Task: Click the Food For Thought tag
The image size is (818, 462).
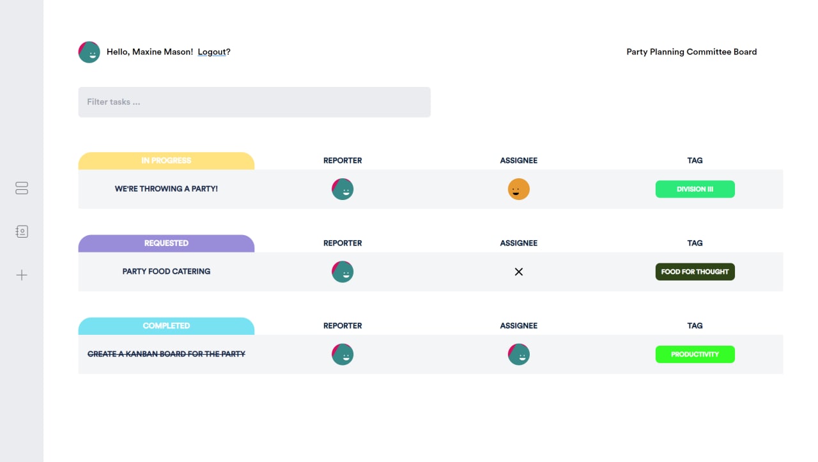Action: tap(695, 272)
